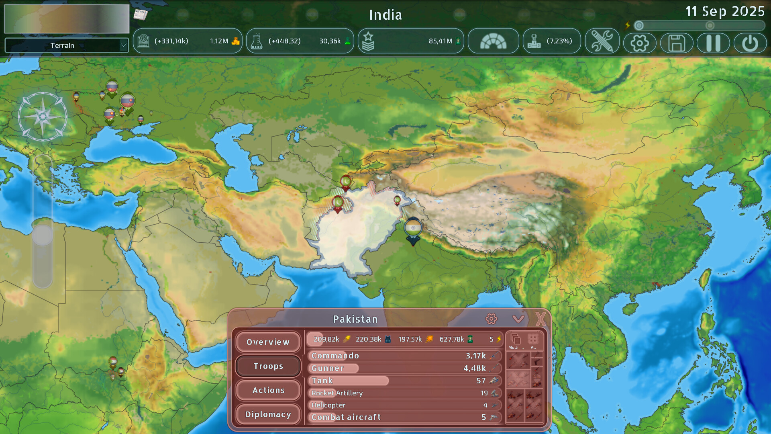Switch to the Diplomacy tab
The width and height of the screenshot is (771, 434).
(268, 414)
